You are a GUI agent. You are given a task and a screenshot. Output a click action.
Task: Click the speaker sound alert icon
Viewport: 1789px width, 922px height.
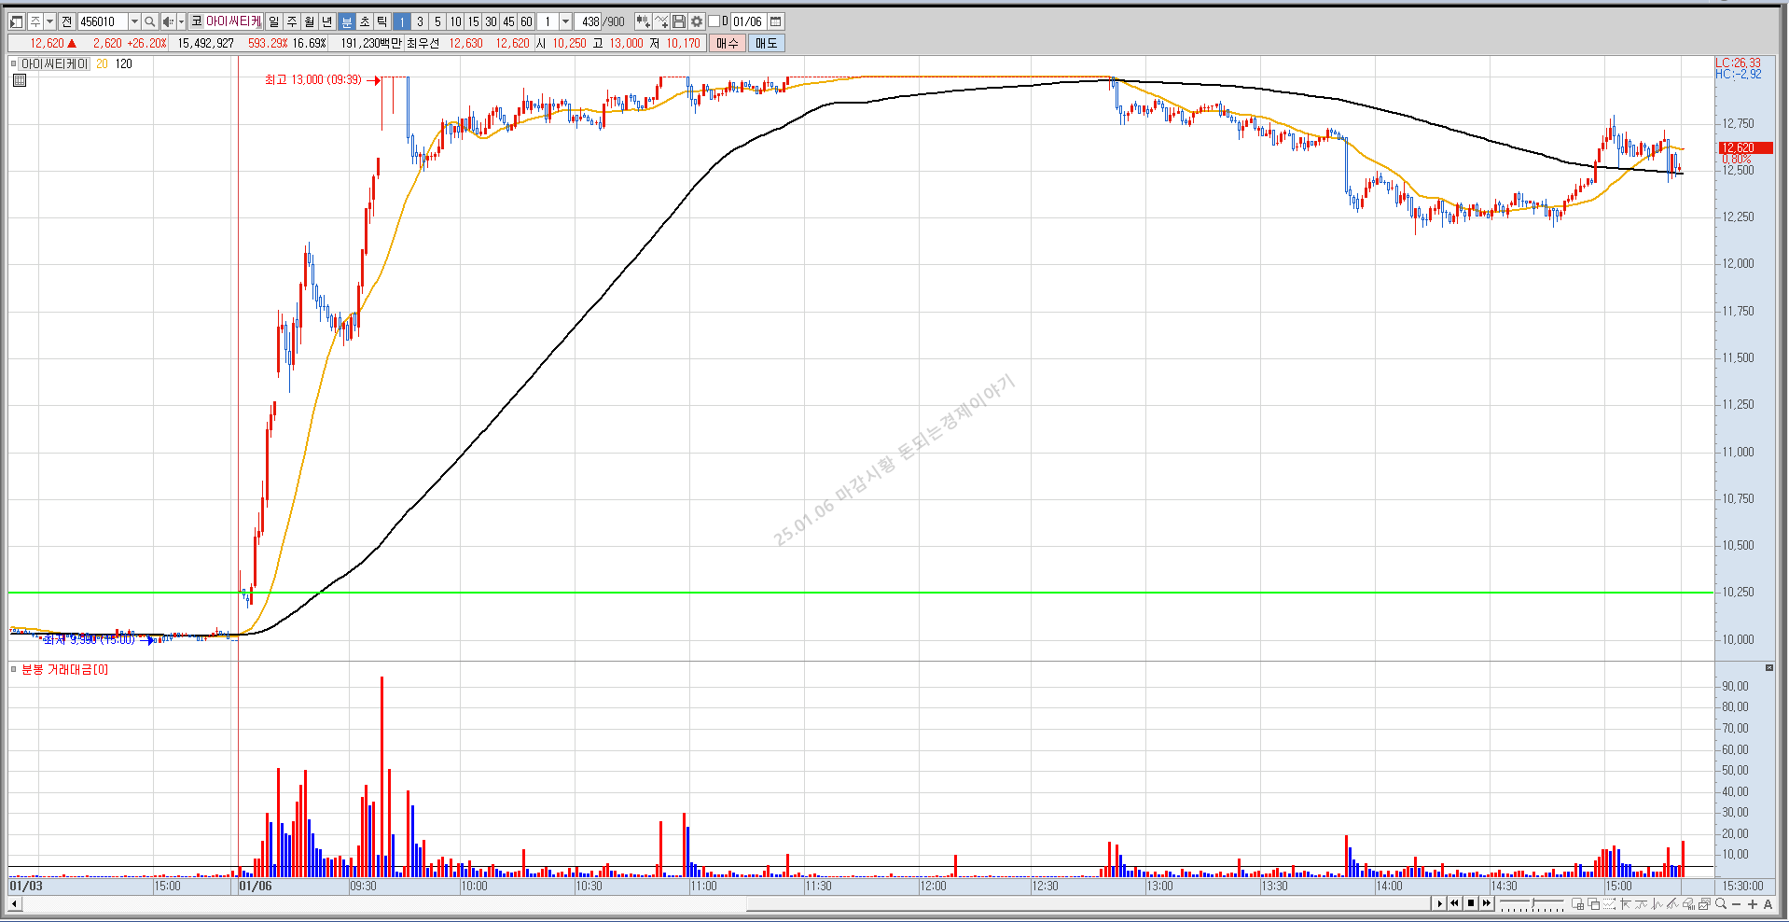pyautogui.click(x=168, y=21)
